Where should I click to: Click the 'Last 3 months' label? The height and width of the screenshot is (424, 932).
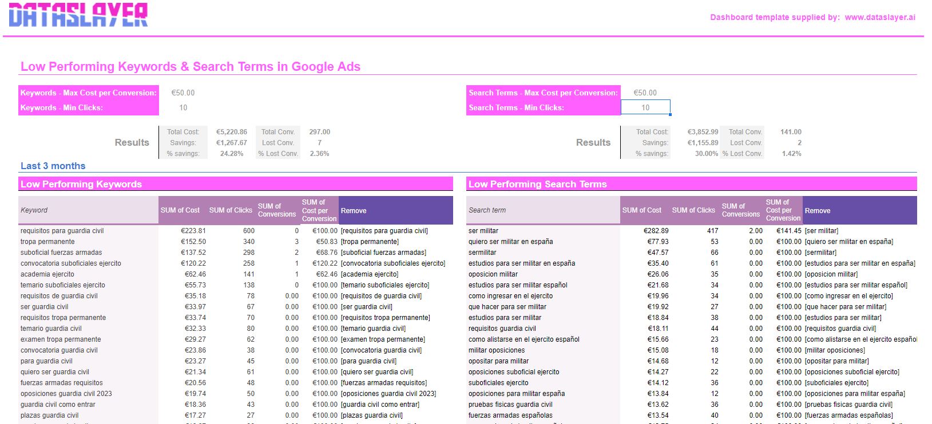(x=53, y=166)
